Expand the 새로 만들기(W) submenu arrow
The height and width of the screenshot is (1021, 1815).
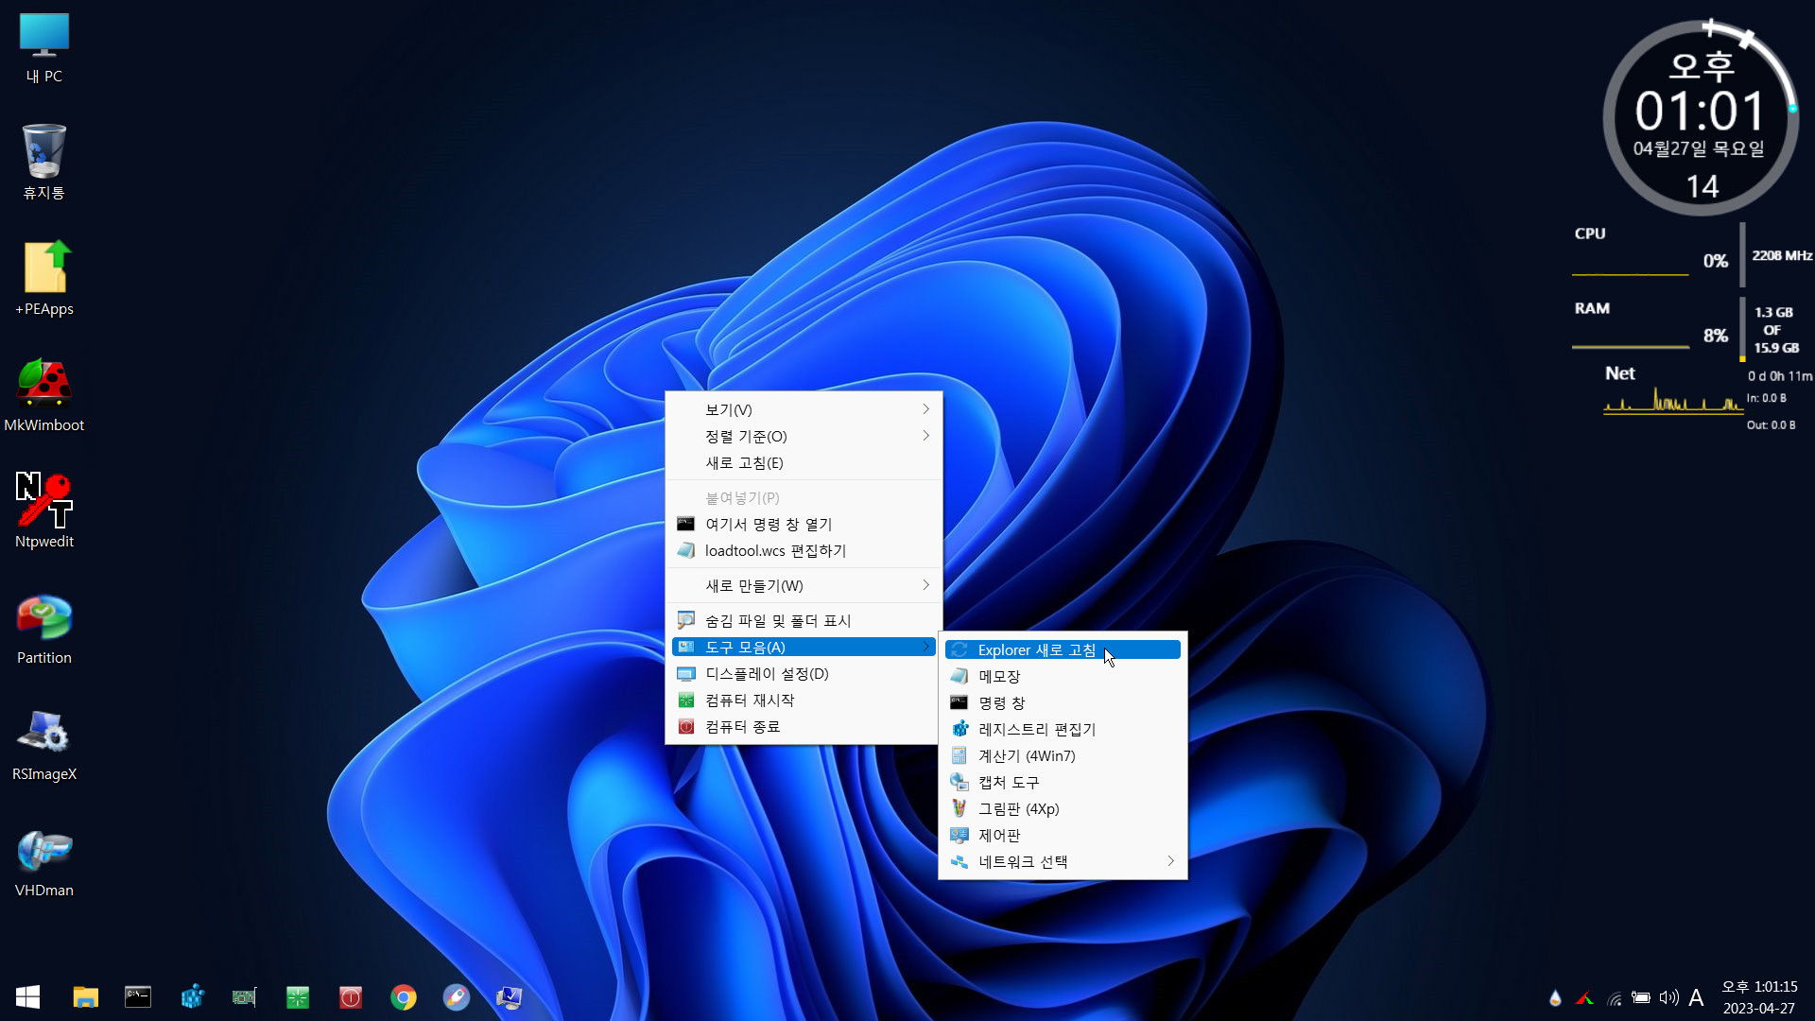(x=925, y=585)
